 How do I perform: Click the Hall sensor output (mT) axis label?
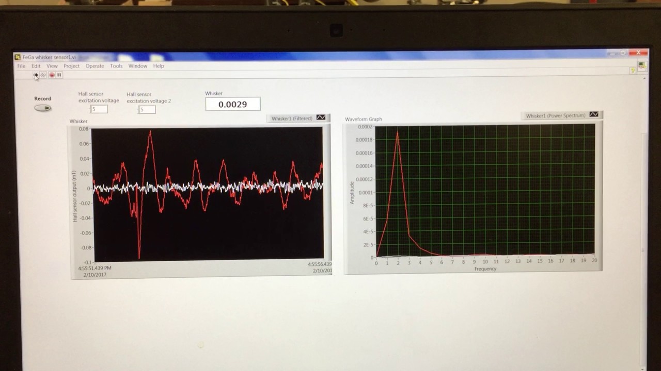tap(74, 196)
